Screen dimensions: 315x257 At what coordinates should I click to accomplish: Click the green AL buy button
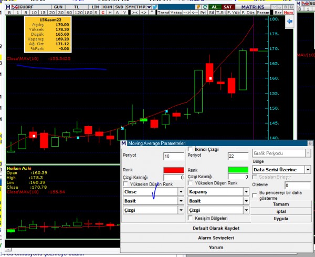pos(215,7)
